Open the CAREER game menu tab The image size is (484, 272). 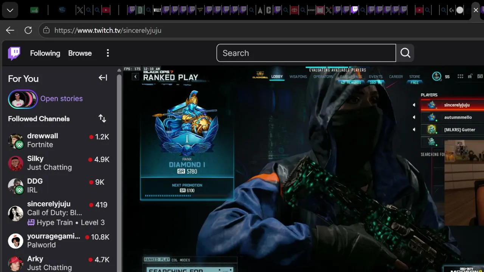pyautogui.click(x=396, y=77)
